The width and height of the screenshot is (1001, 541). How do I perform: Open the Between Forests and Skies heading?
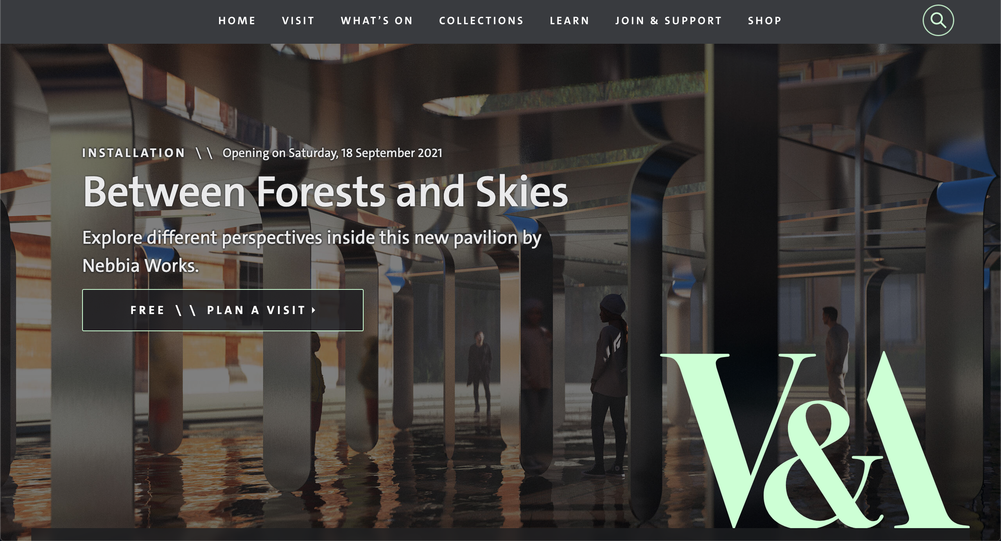(325, 191)
